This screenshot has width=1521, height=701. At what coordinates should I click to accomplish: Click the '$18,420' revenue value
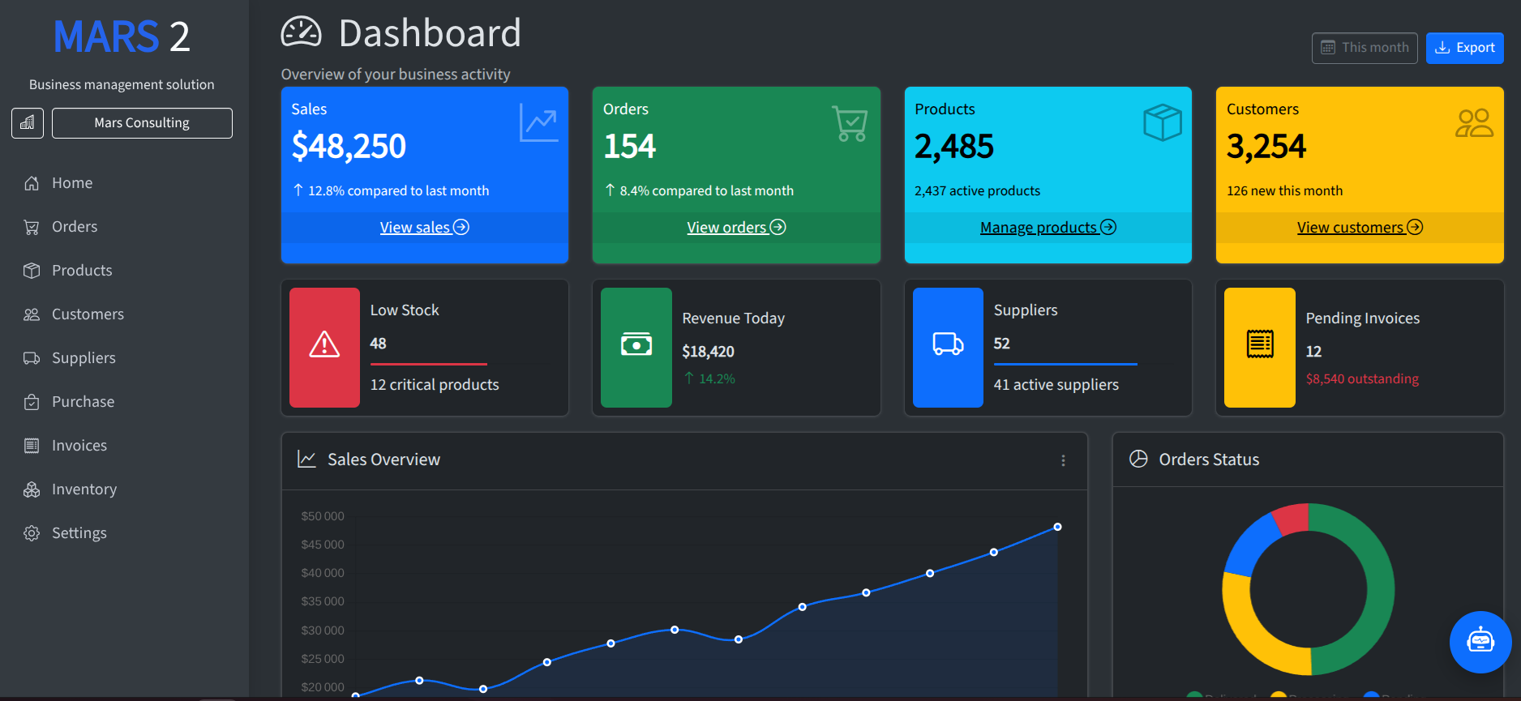708,352
